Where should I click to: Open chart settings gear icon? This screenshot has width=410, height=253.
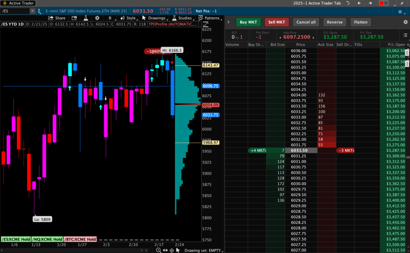tap(97, 18)
